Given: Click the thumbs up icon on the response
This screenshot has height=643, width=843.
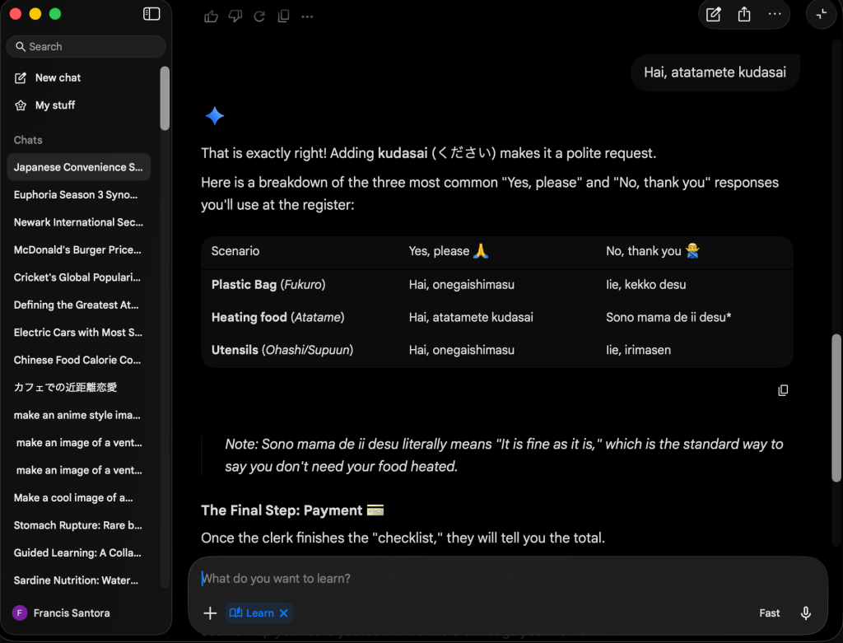Looking at the screenshot, I should [212, 16].
